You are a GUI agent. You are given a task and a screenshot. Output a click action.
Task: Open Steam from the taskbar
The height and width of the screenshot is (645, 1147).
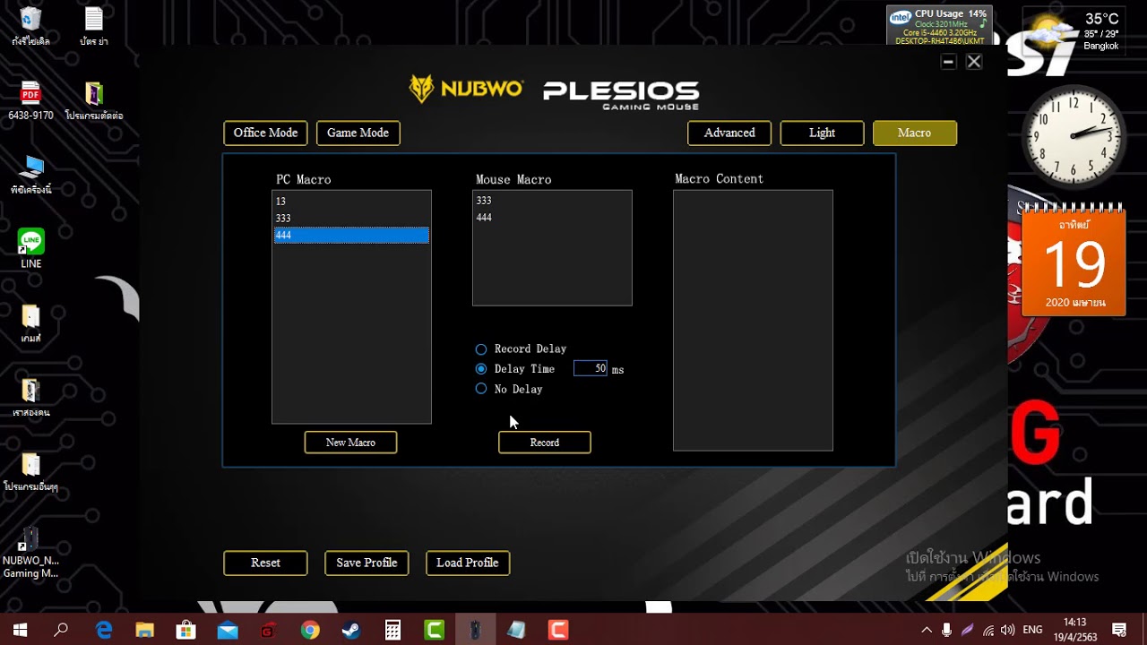point(351,630)
